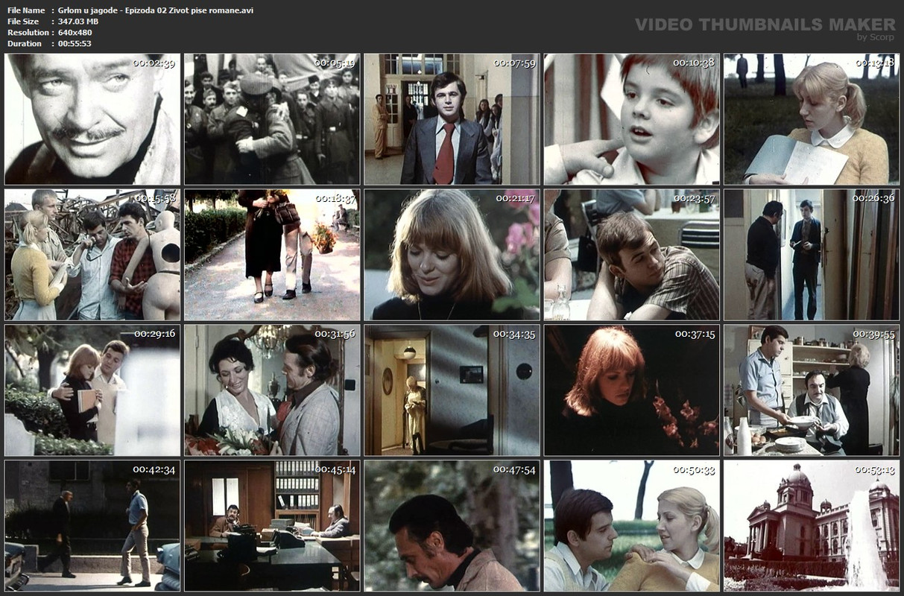The height and width of the screenshot is (596, 904).
Task: Pick the chandelier scene thumbnail at 00:31:56
Action: tap(272, 390)
